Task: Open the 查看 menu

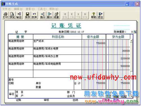Action: [x=30, y=9]
